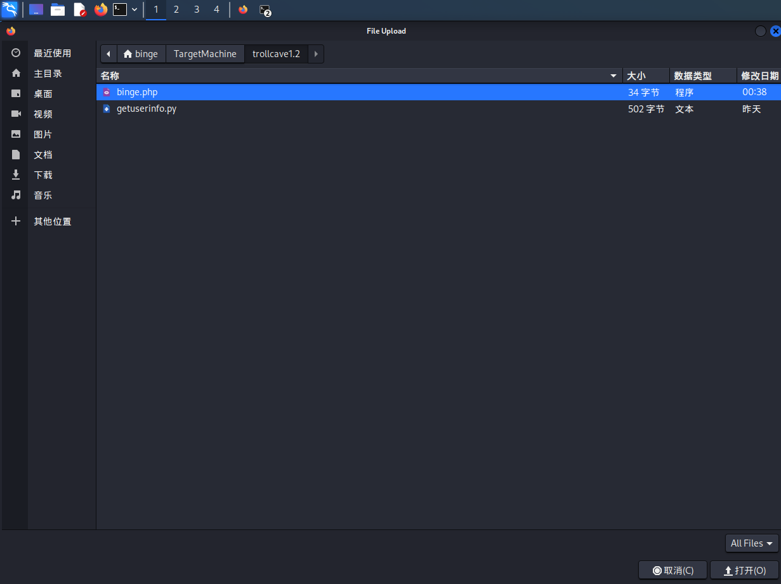The image size is (781, 584).
Task: Switch to workspace 3
Action: (197, 10)
